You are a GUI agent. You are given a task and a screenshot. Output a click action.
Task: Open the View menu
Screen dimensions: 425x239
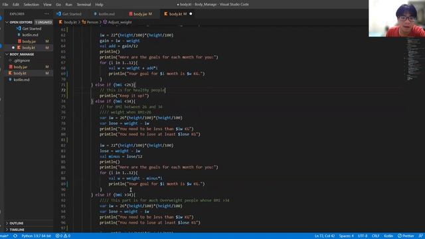coord(47,5)
